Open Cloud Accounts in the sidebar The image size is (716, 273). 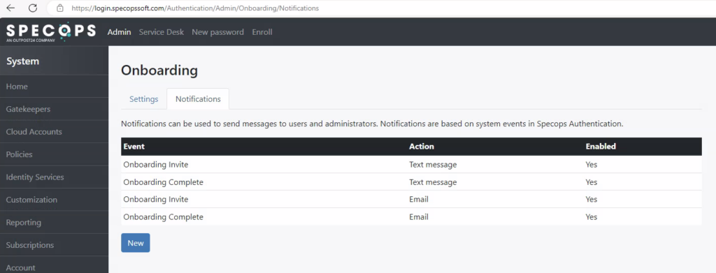pos(55,132)
